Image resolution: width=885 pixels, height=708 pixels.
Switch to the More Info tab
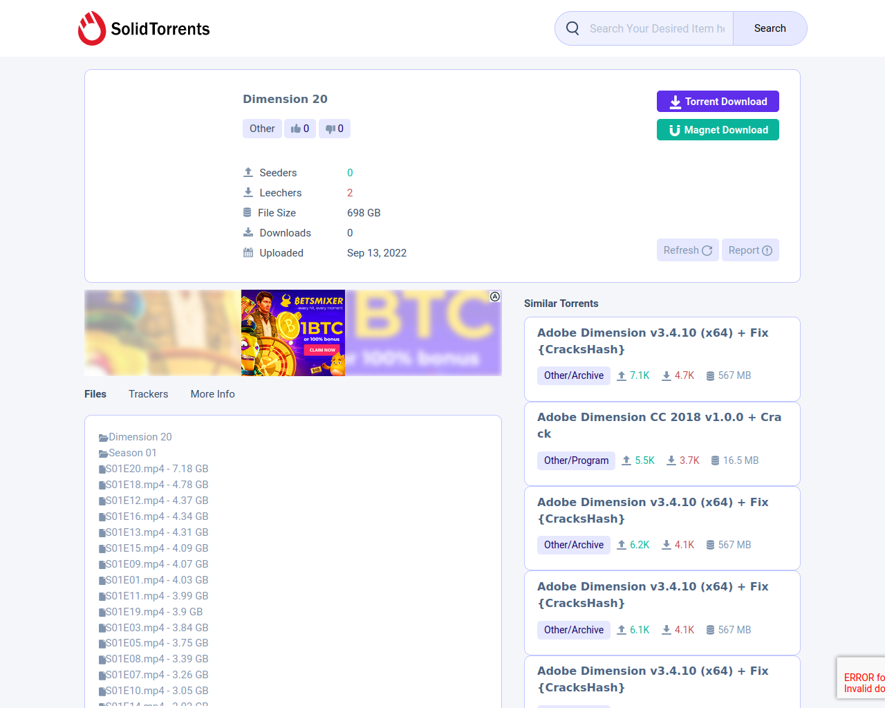[213, 394]
